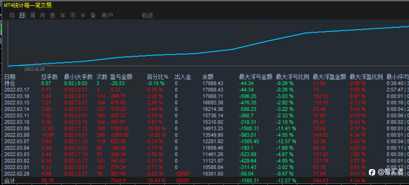
Task: Select the 2022.03.11 date row
Action: click(x=17, y=116)
